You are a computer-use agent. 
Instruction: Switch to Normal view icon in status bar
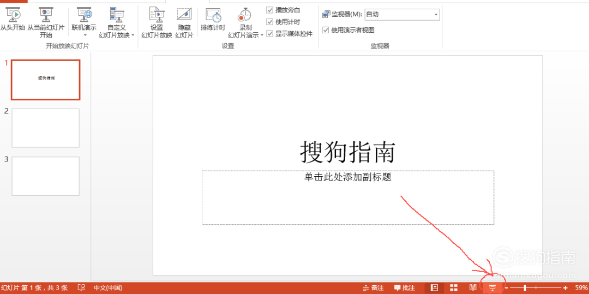tap(434, 287)
